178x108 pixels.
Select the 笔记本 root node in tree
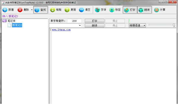11,21
